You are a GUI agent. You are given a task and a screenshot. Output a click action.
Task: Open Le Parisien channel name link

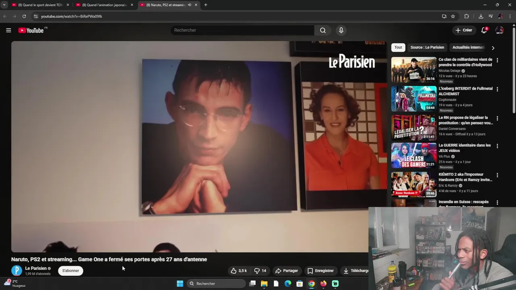36,268
